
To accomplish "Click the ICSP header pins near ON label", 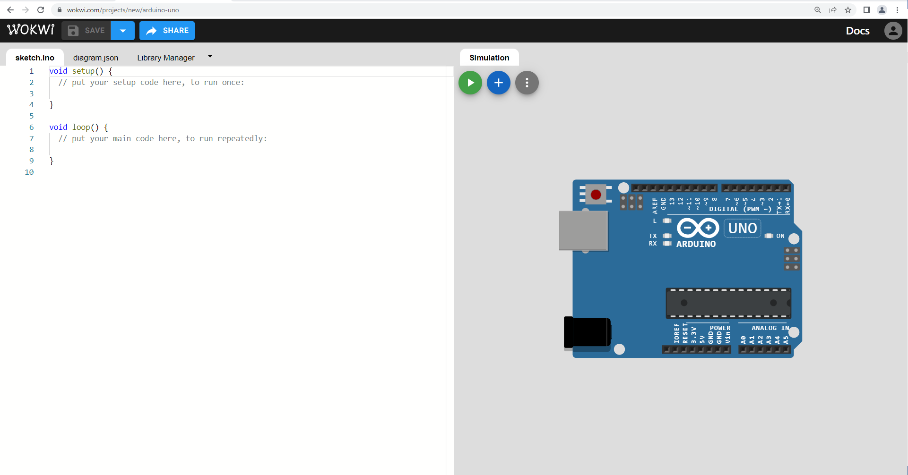I will (x=792, y=259).
